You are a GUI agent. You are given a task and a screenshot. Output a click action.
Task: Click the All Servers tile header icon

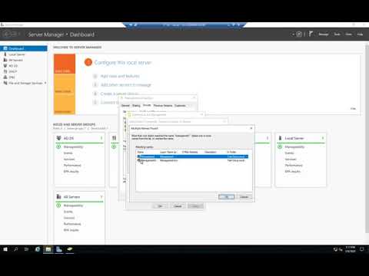tap(58, 196)
